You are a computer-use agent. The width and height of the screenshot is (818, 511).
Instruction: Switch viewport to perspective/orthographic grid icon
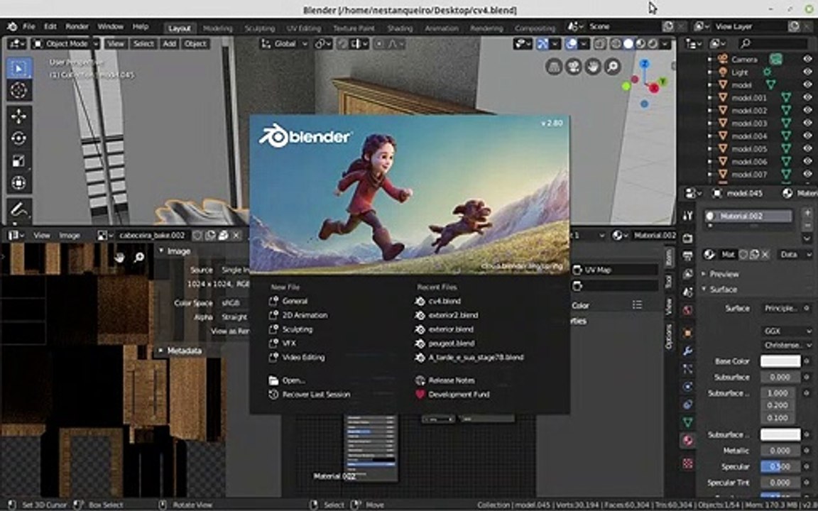(554, 67)
